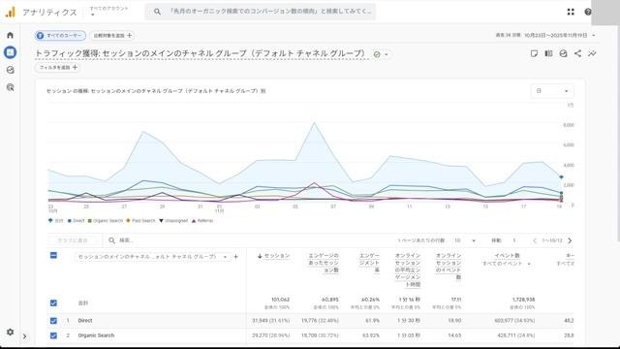Image resolution: width=620 pixels, height=349 pixels.
Task: Open the account selector すべてのアカウント
Action: [109, 11]
